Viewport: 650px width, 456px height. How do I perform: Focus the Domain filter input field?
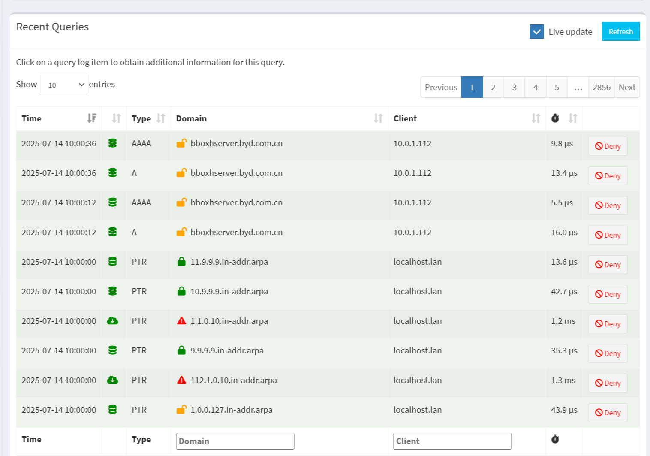(x=235, y=441)
